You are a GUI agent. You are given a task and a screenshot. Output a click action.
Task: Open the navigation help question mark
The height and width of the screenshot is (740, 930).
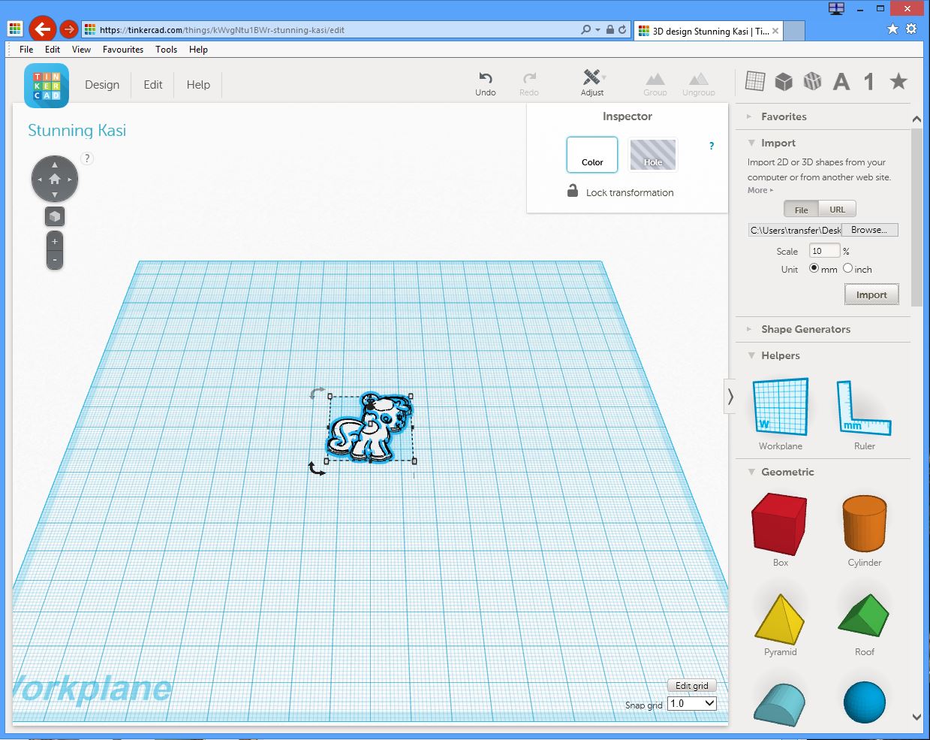click(x=87, y=158)
